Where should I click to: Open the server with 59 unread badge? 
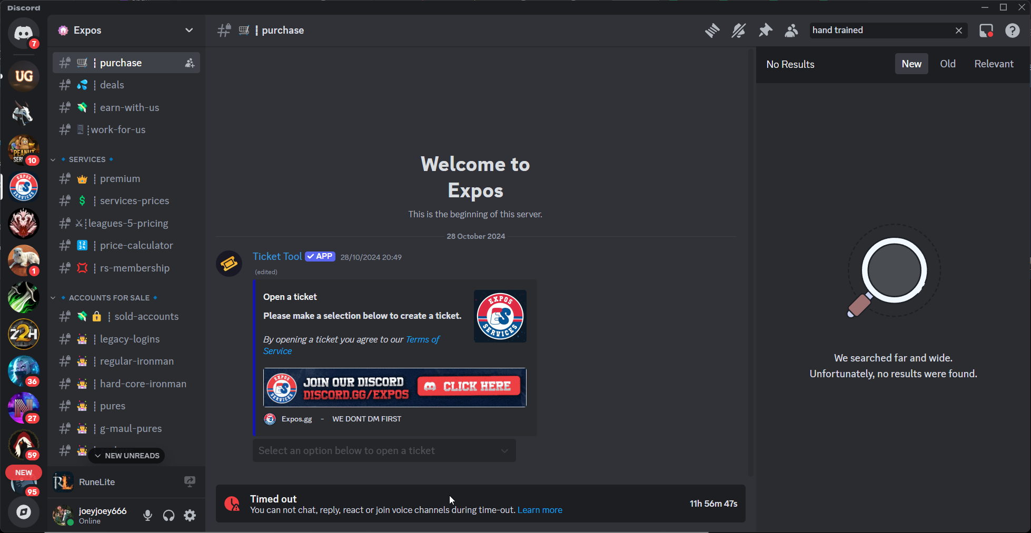(x=23, y=445)
